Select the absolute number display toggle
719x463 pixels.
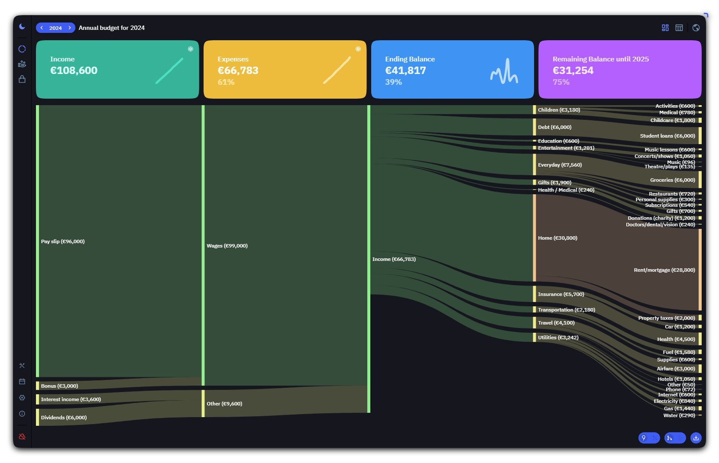click(644, 438)
